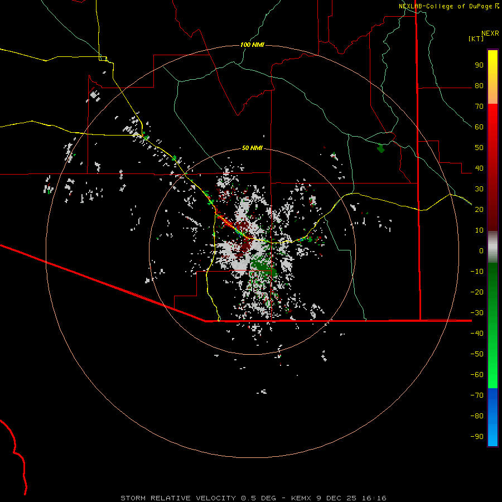Click the -60 value on the velocity scale
This screenshot has height=502, width=502.
[x=477, y=375]
